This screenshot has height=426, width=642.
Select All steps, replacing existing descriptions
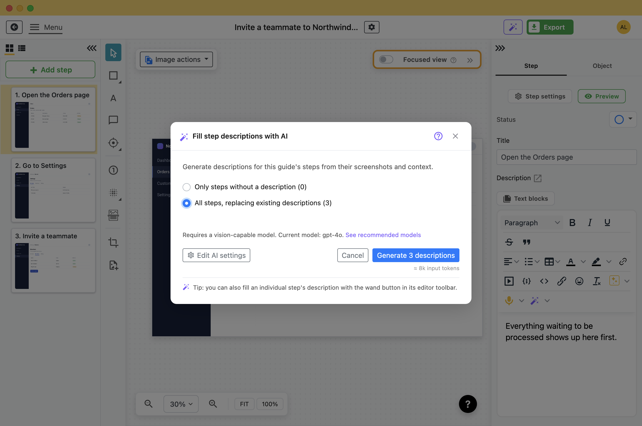[x=187, y=203]
